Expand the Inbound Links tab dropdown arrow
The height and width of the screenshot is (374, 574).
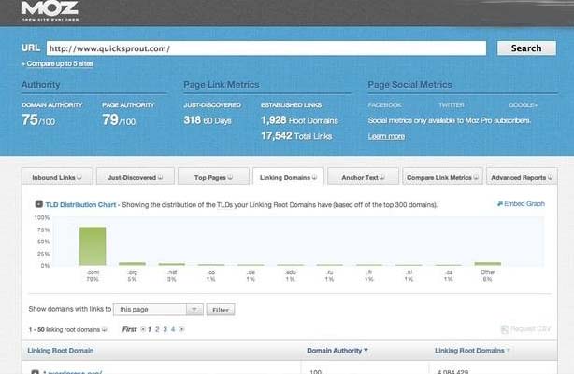click(x=79, y=176)
